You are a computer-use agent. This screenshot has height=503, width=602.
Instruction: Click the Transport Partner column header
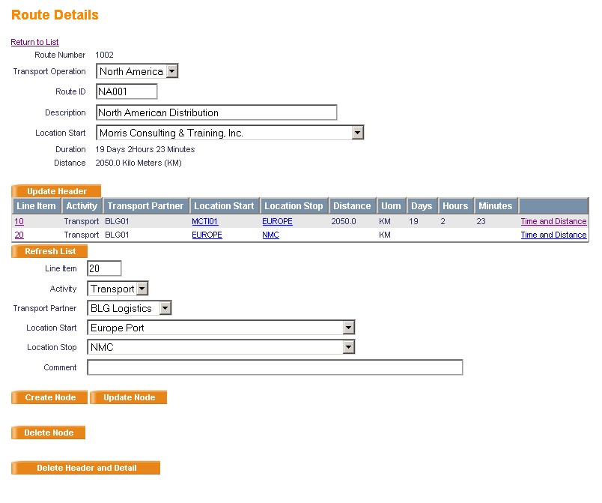pyautogui.click(x=145, y=206)
